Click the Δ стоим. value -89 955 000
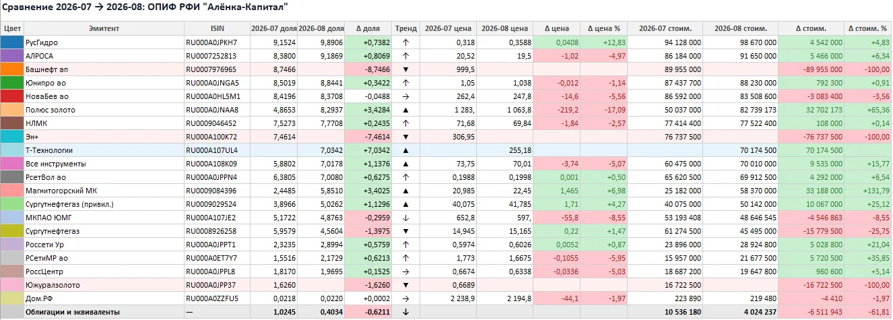The image size is (893, 320). (x=820, y=69)
